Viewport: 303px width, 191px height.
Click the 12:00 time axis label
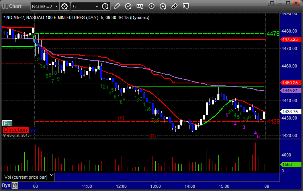coord(121,186)
